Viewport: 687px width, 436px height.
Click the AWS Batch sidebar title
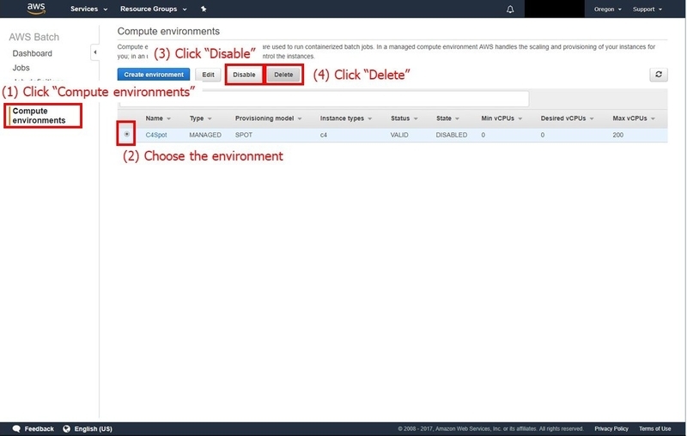pos(33,37)
